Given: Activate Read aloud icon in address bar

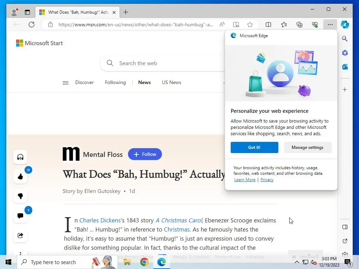Looking at the screenshot, I should click(222, 25).
